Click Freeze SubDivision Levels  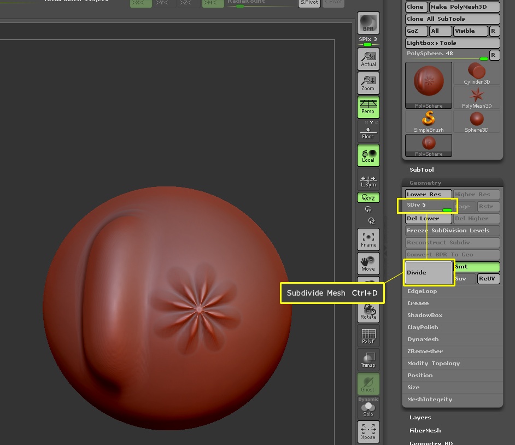pos(453,231)
